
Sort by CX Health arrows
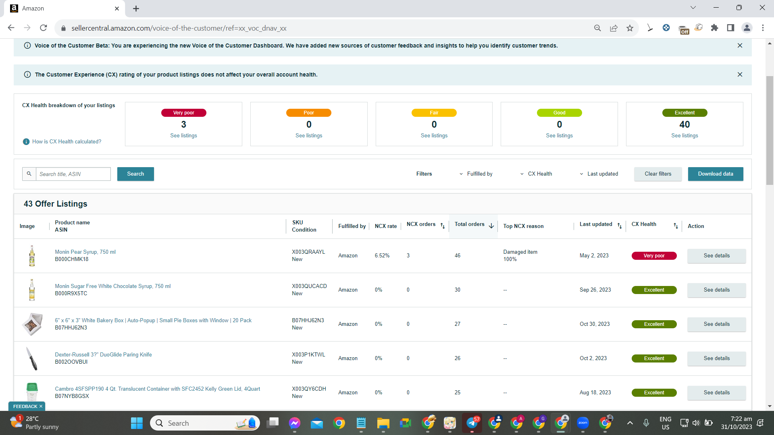click(x=676, y=226)
